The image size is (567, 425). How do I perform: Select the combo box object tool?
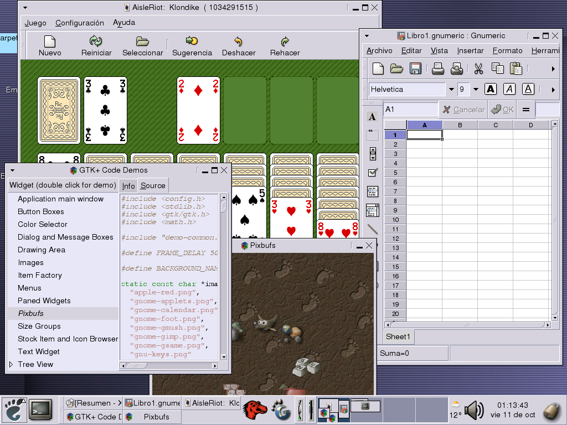click(x=373, y=210)
